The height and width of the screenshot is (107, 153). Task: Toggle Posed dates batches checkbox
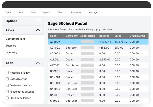7,92
